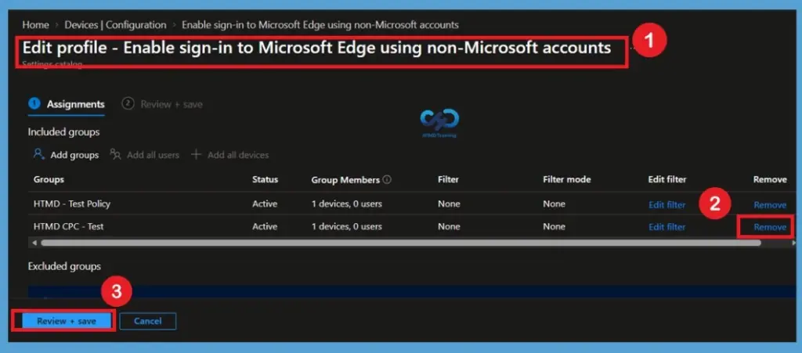This screenshot has height=353, width=802.
Task: Click Add all devices
Action: click(230, 155)
